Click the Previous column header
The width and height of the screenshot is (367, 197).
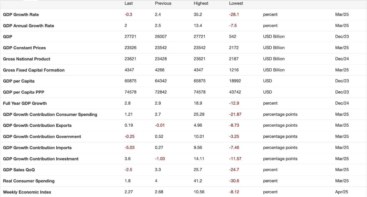pos(163,3)
